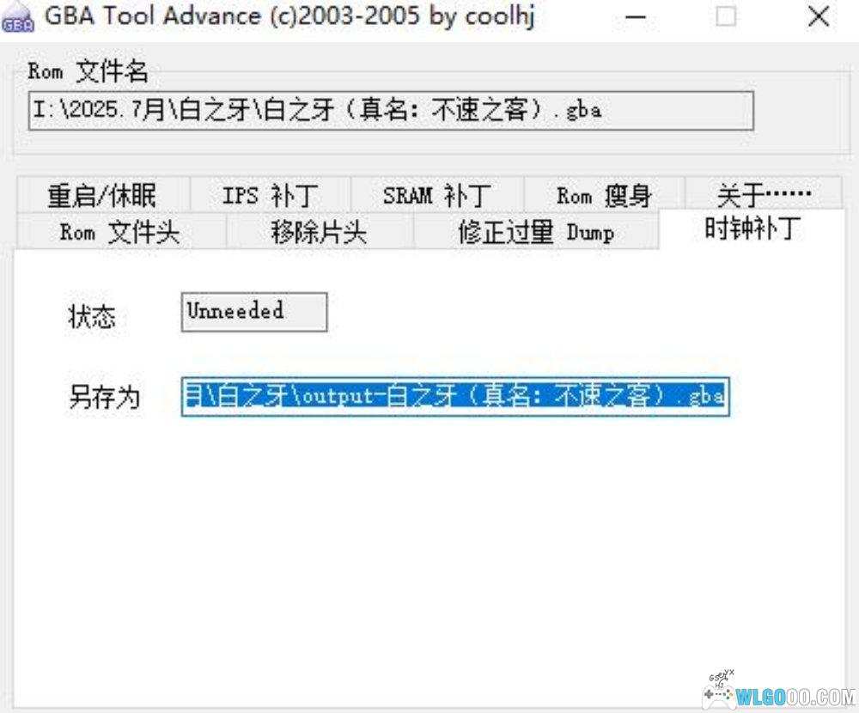Minimize the GBA Tool Advance window
Screen dimensions: 859x713
click(x=636, y=18)
